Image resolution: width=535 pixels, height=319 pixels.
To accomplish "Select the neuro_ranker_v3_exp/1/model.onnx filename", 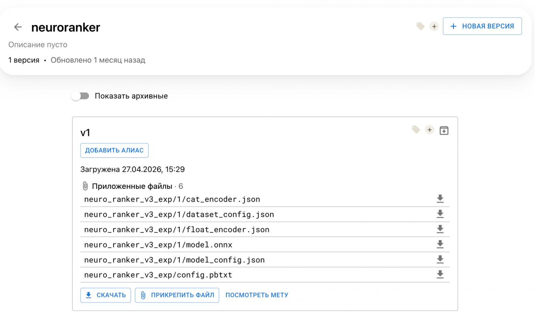I will point(158,245).
